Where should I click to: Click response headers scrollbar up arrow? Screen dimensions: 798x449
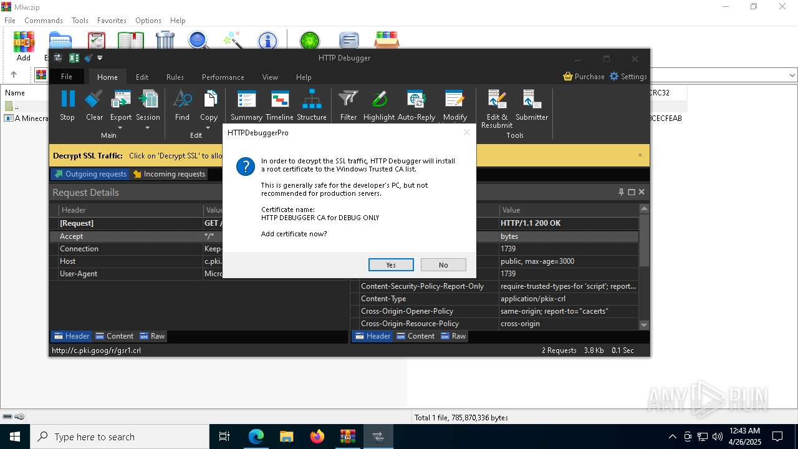click(644, 208)
